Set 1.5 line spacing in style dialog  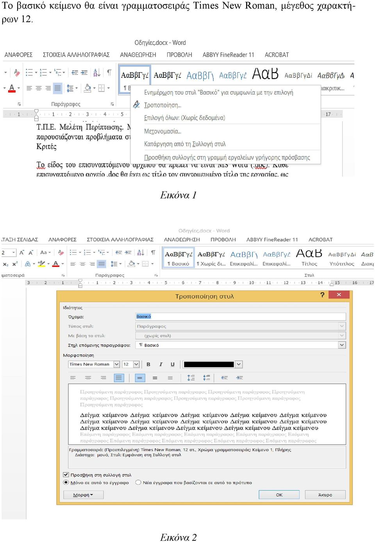[155, 378]
